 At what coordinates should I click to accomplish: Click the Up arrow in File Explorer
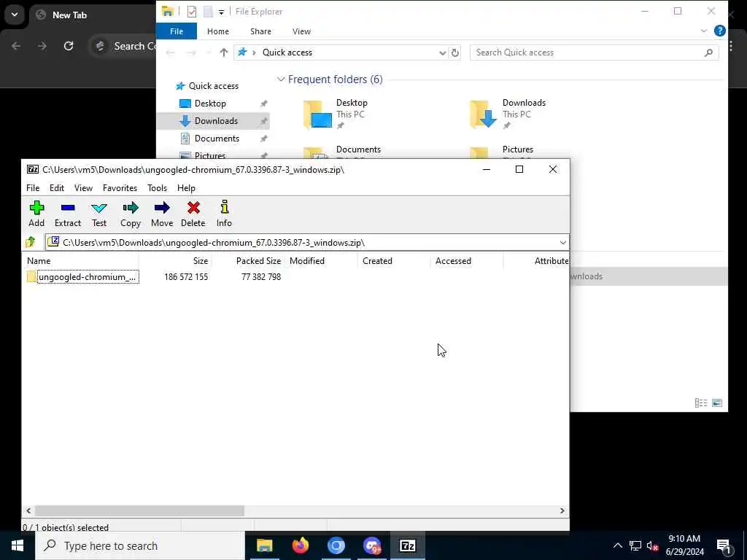click(x=223, y=52)
